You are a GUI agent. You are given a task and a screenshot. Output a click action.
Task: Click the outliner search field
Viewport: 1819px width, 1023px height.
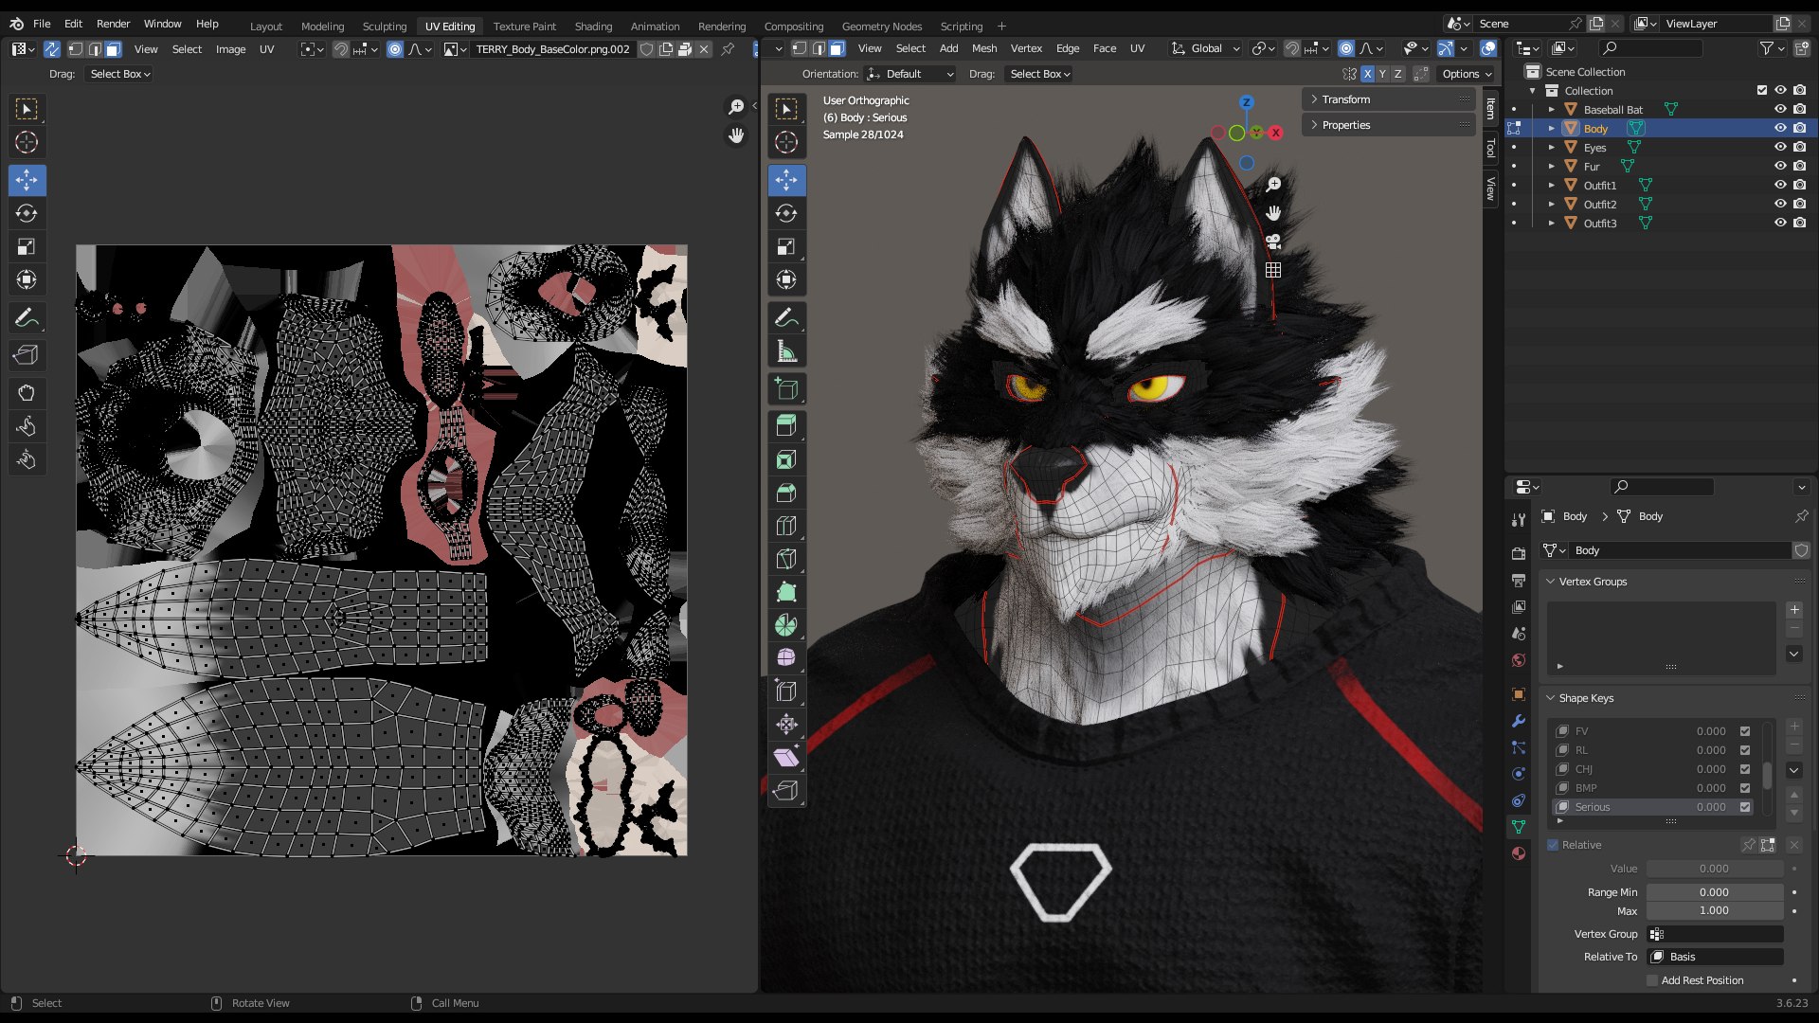[x=1651, y=48]
